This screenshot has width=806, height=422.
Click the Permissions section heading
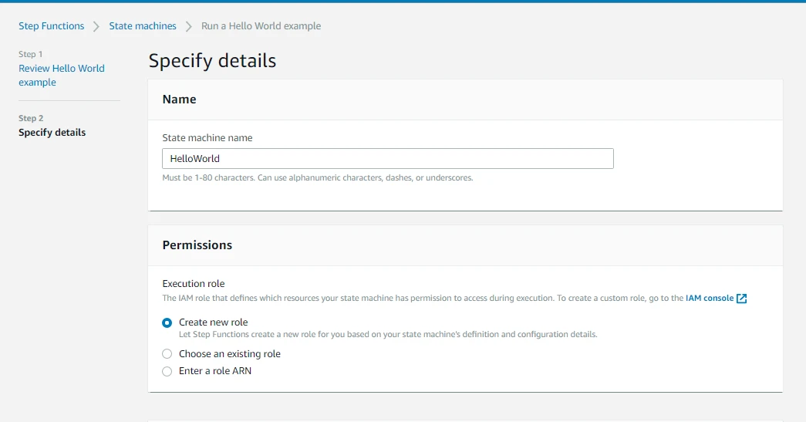click(197, 245)
